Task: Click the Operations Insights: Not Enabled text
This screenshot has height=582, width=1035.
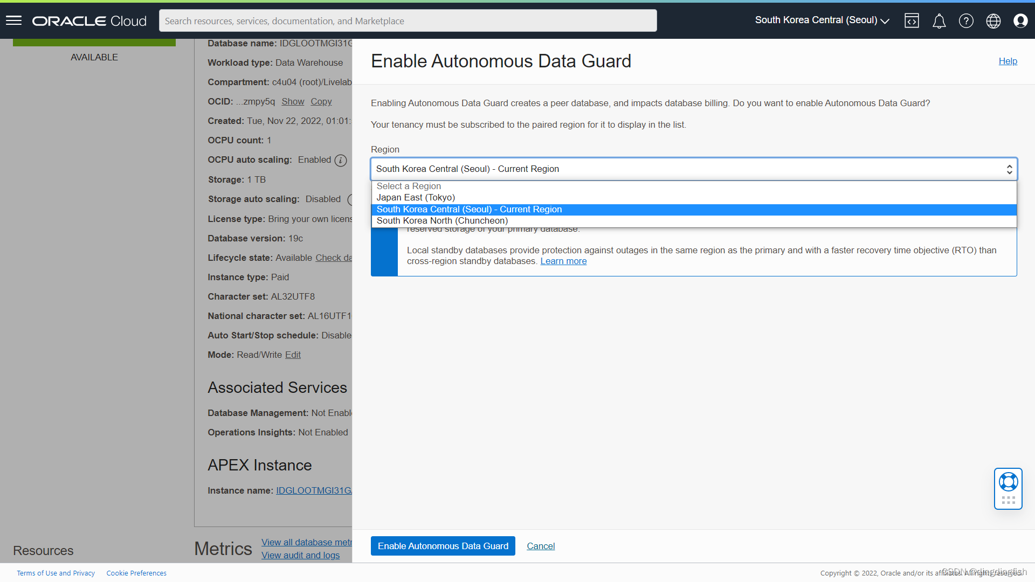Action: [x=278, y=433]
